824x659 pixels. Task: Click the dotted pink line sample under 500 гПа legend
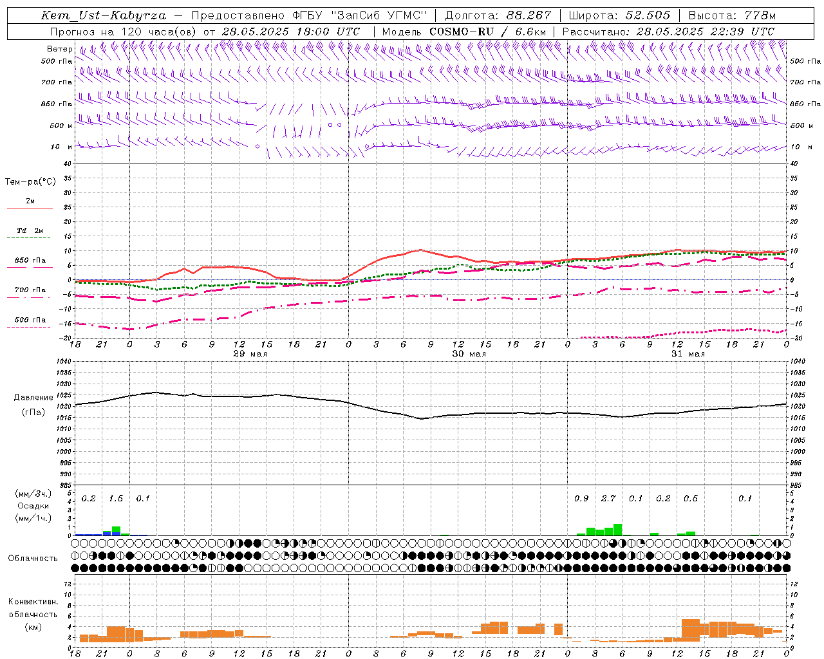pyautogui.click(x=30, y=327)
